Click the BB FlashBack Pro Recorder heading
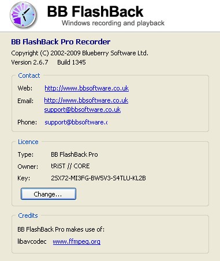 click(61, 41)
